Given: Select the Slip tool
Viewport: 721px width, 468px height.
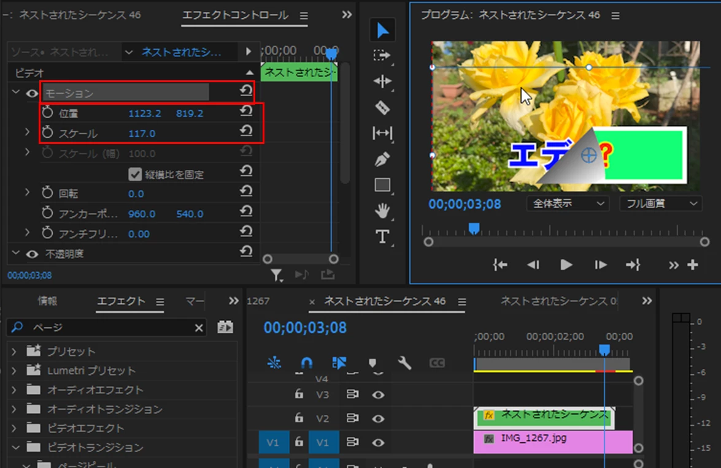Looking at the screenshot, I should pos(382,133).
